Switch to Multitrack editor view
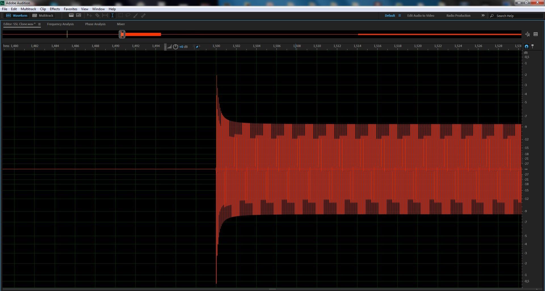The image size is (545, 291). [x=43, y=16]
